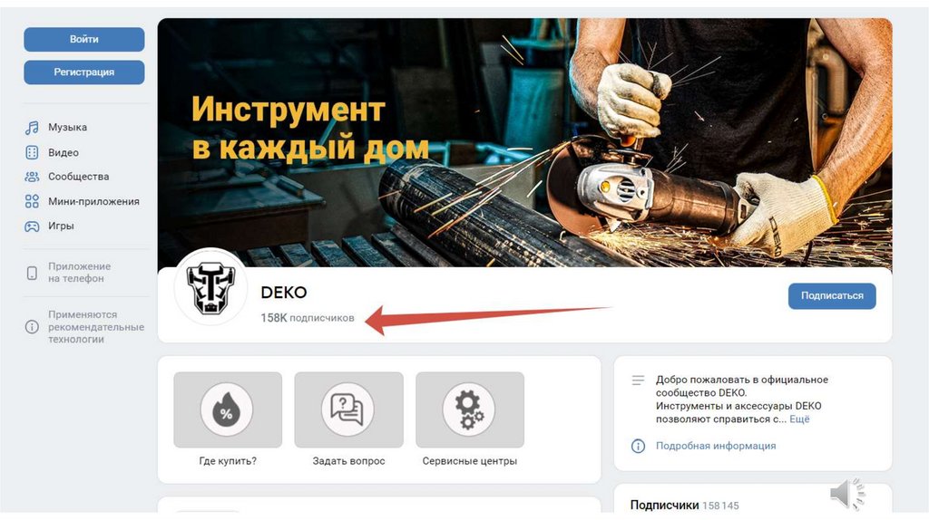929x520 pixels.
Task: Click the Музыка note icon
Action: (x=32, y=128)
